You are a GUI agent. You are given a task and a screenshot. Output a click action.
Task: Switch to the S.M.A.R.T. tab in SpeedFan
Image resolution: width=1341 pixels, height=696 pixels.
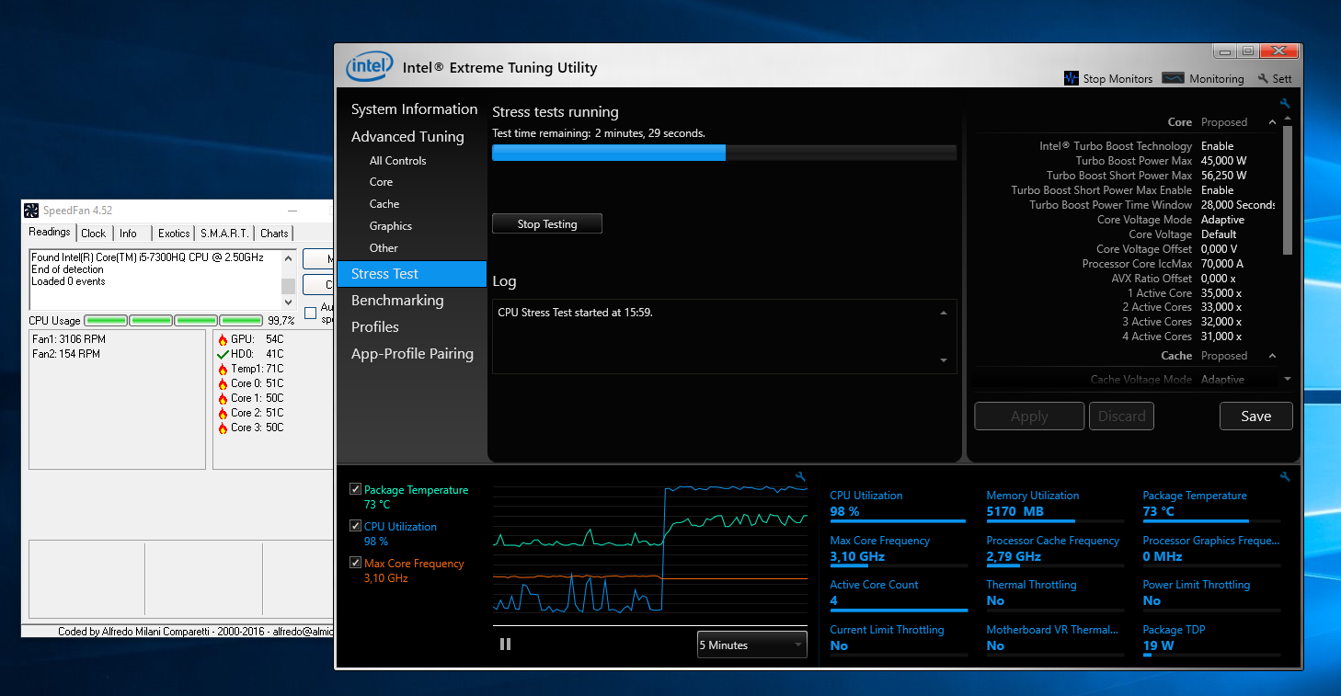point(224,234)
